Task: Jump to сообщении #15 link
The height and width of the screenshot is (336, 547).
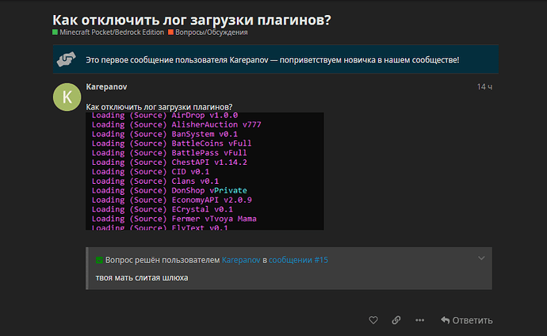Action: coord(298,260)
